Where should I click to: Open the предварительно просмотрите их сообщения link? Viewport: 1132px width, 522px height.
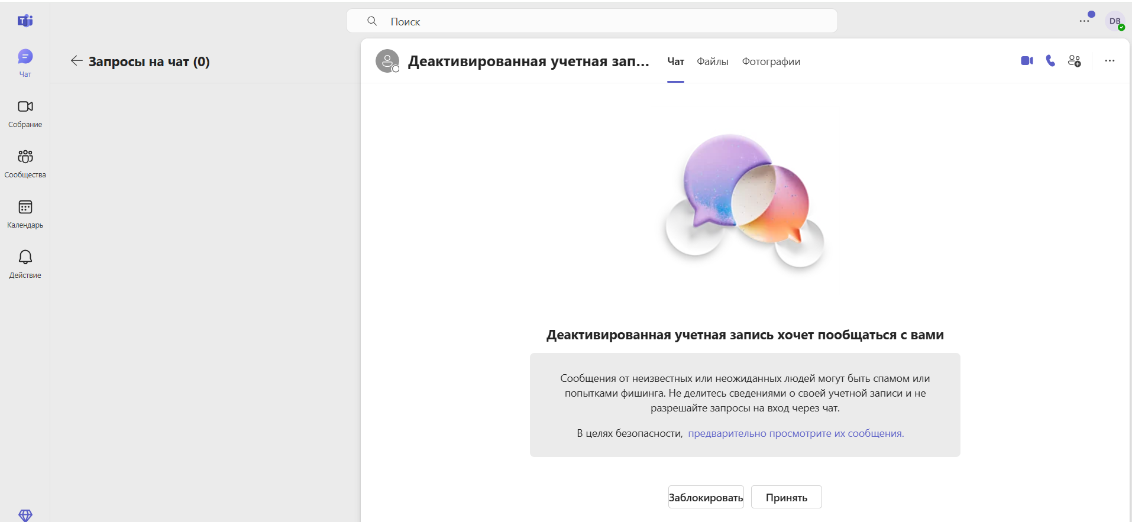(796, 433)
